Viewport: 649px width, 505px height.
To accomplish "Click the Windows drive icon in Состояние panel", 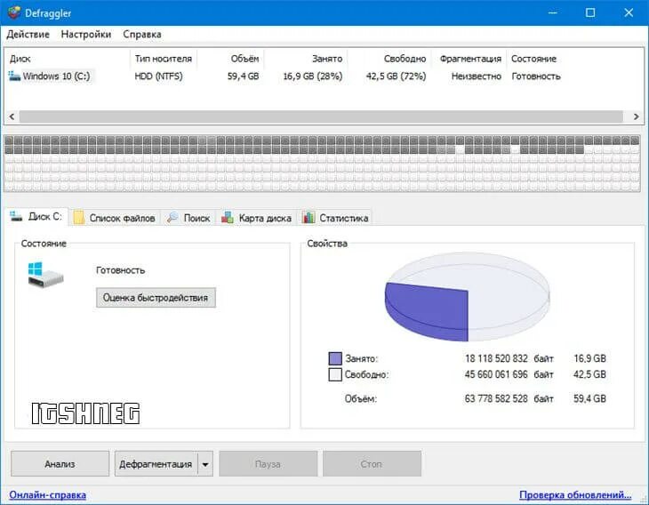I will click(45, 275).
